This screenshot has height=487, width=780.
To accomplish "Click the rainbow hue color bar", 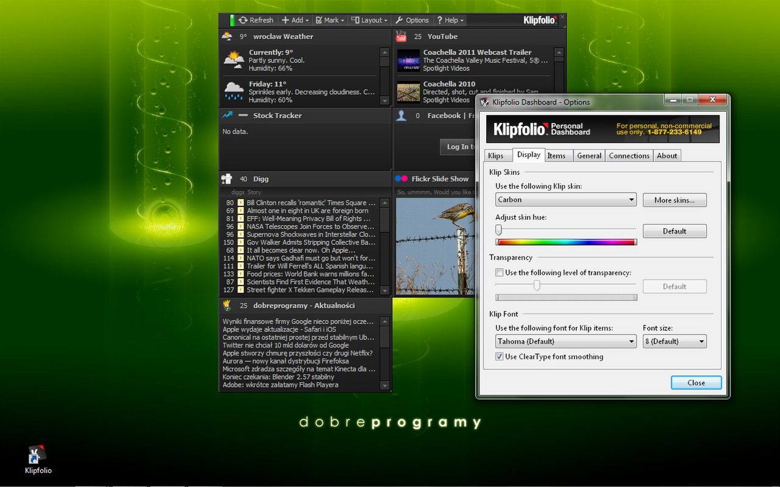I will pos(566,242).
